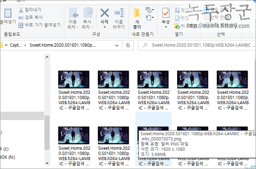Open the dropdown arrow under 속성
Viewport: 256px width, 169px height.
(x=166, y=27)
